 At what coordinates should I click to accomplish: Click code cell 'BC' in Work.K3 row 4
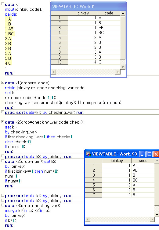pos(143,180)
